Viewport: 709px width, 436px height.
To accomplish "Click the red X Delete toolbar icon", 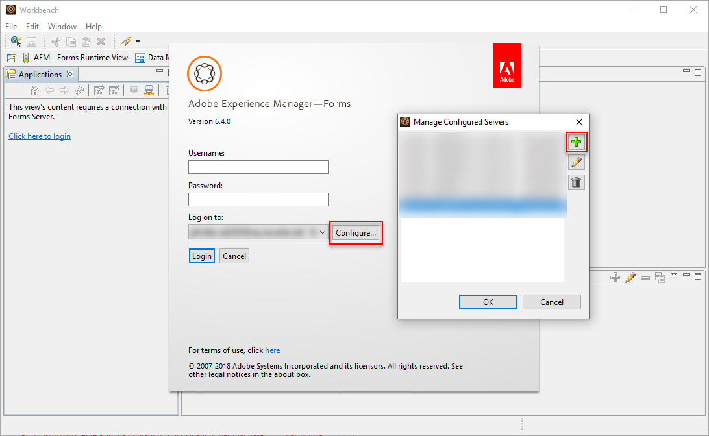I will point(101,42).
